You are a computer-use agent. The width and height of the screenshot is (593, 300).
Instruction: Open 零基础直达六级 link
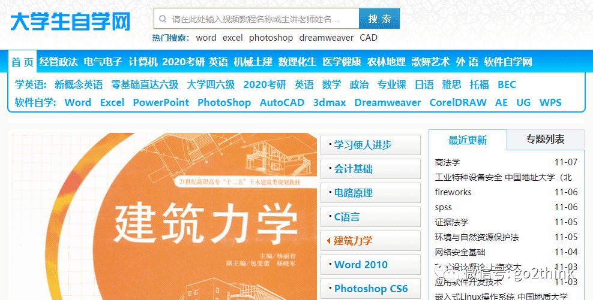click(x=145, y=84)
